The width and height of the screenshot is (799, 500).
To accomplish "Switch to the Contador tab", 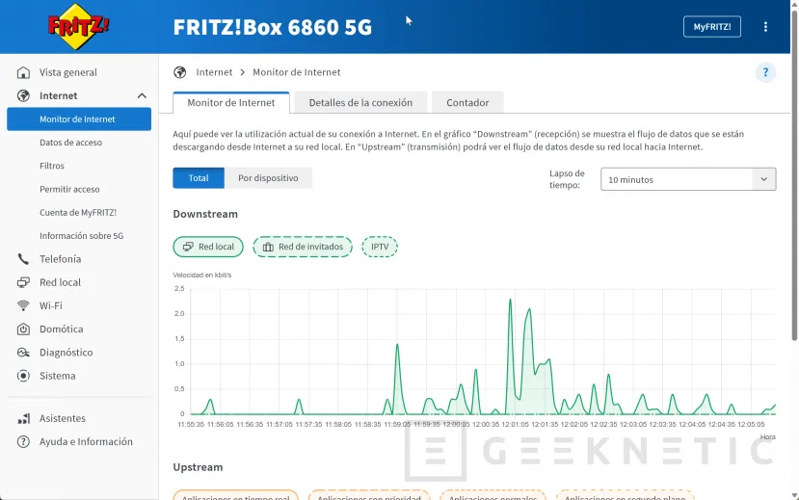I will coord(467,103).
